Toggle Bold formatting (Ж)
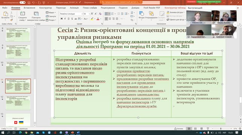This screenshot has width=242, height=135. (62, 19)
